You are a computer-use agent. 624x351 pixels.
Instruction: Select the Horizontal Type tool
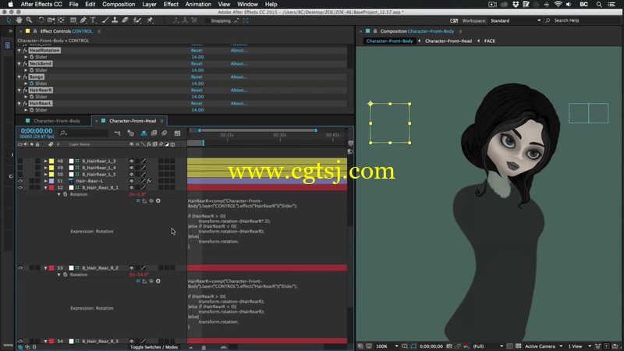[93, 20]
